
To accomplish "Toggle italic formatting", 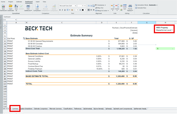I will click(x=62, y=10).
